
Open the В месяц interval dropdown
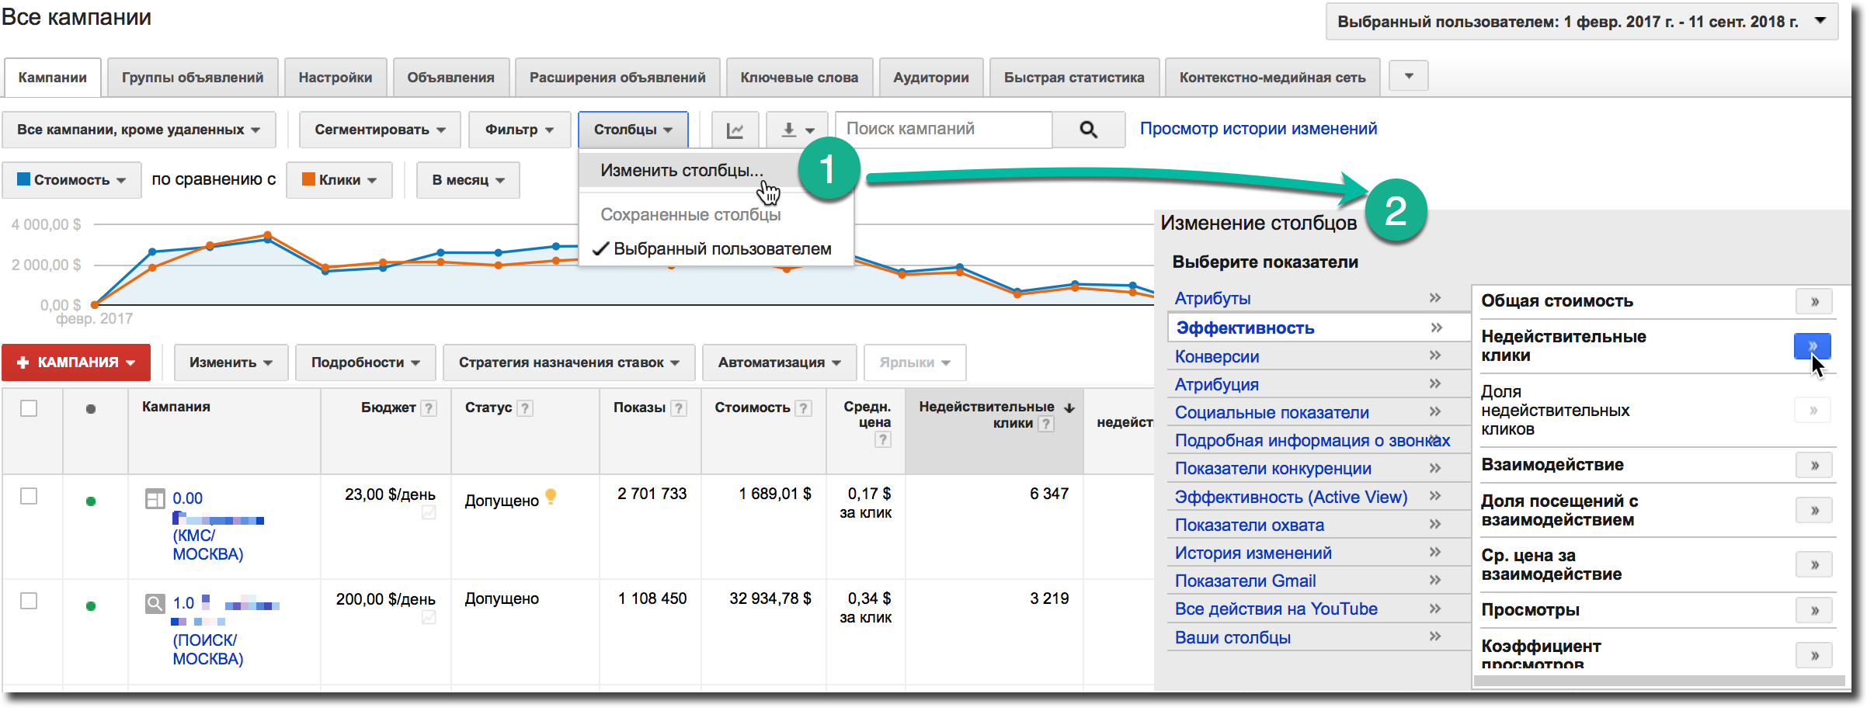point(467,179)
